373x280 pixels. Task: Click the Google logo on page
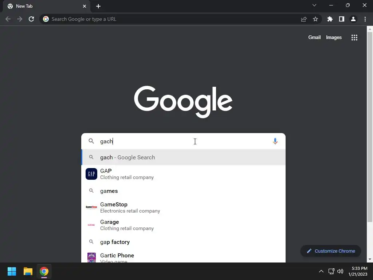183,102
